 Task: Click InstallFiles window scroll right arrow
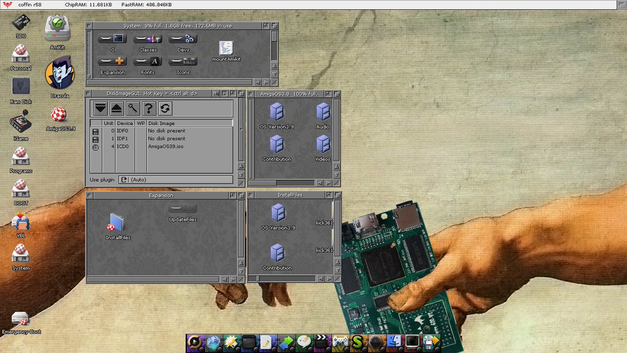click(329, 279)
